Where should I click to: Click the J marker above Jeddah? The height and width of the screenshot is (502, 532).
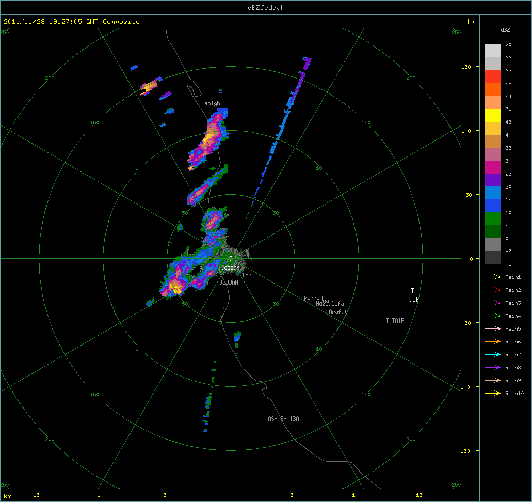(230, 259)
